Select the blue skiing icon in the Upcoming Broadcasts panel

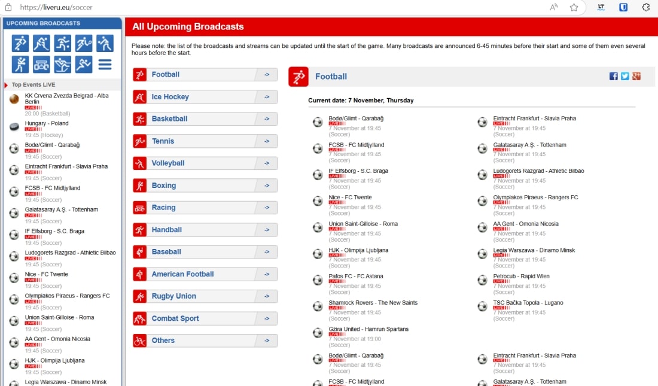click(63, 65)
